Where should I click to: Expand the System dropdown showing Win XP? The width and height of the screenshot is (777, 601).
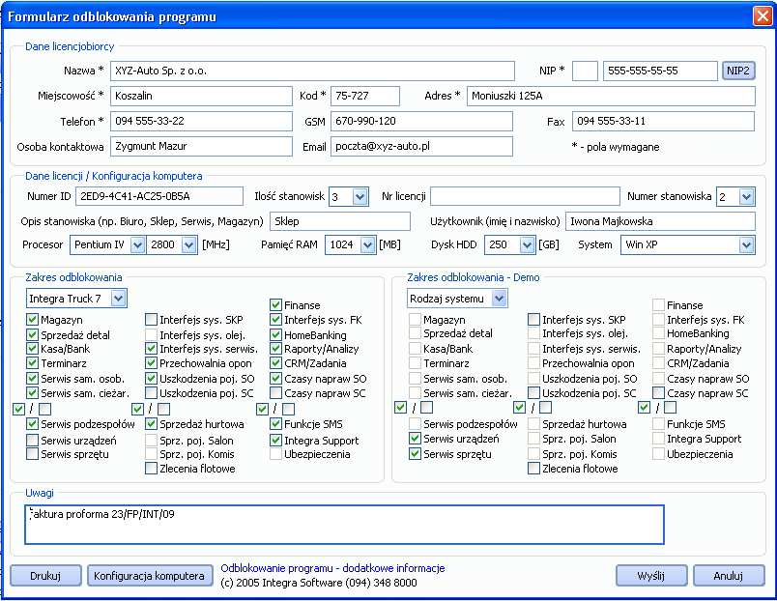pos(746,244)
